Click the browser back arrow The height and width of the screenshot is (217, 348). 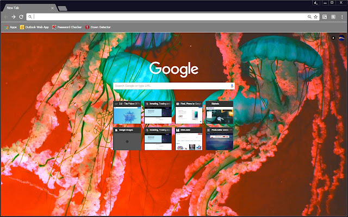click(6, 17)
